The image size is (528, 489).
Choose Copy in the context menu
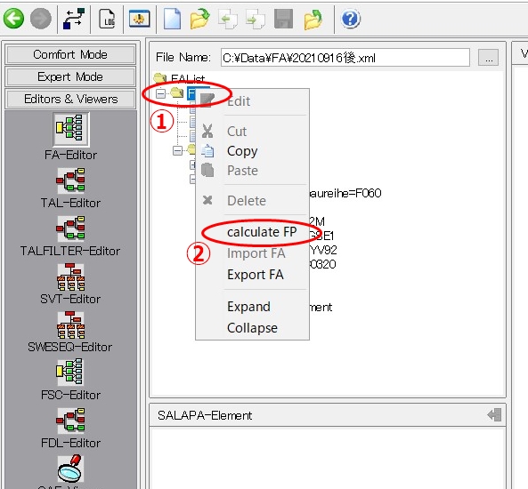(x=252, y=151)
